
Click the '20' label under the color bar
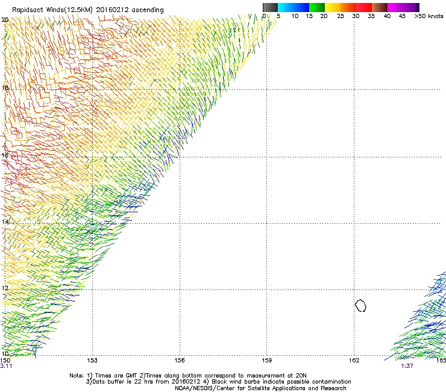324,16
